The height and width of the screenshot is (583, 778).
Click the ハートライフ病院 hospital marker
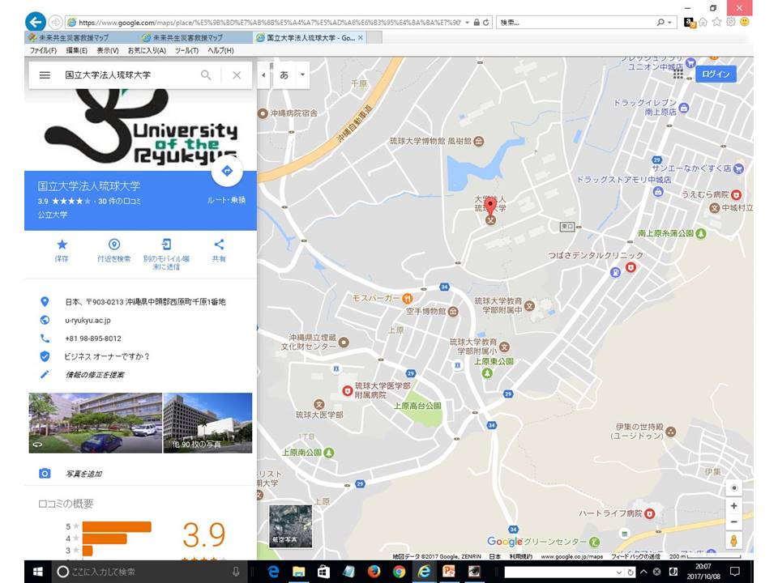click(649, 513)
